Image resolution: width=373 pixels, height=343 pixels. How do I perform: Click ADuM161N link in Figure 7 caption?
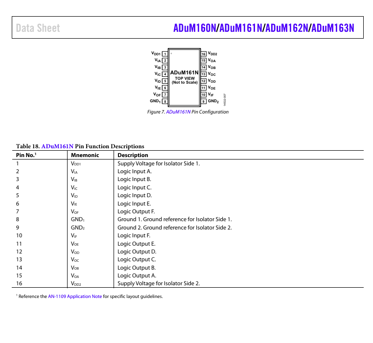point(178,112)
